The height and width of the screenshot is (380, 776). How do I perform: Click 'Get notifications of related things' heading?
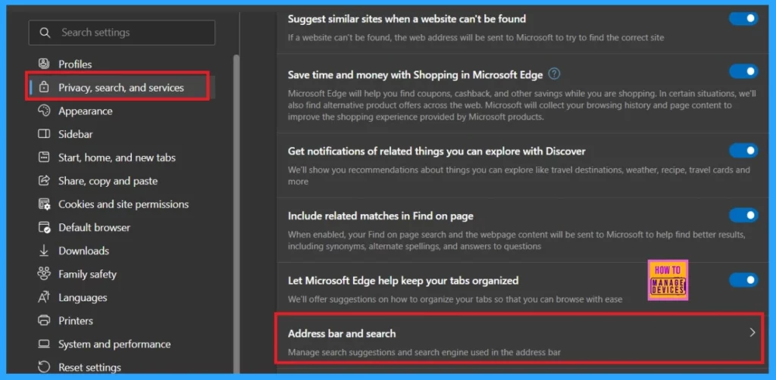click(x=436, y=151)
